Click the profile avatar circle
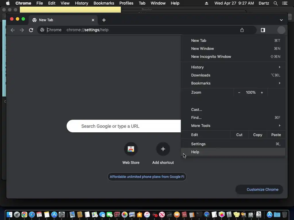This screenshot has width=294, height=220. click(281, 30)
